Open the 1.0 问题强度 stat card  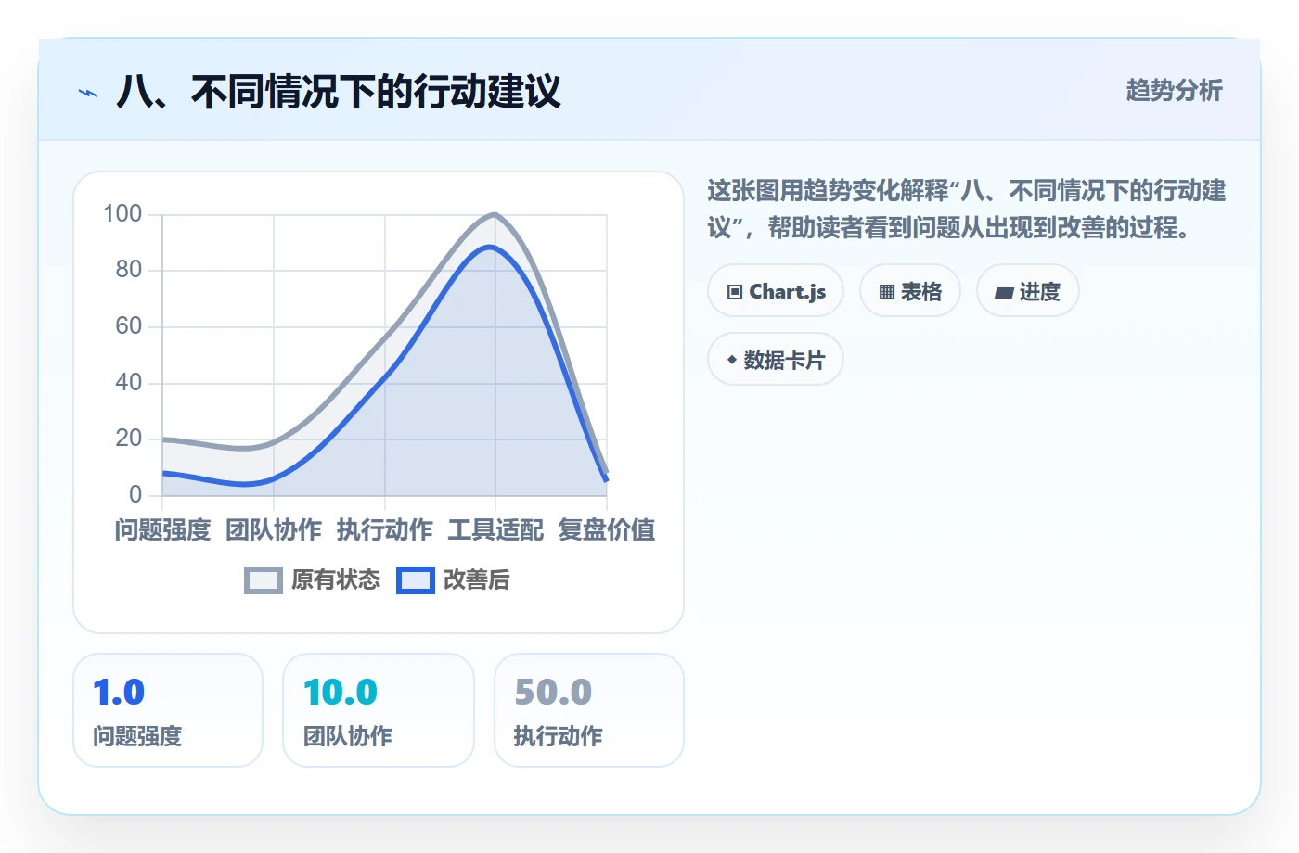[x=168, y=710]
